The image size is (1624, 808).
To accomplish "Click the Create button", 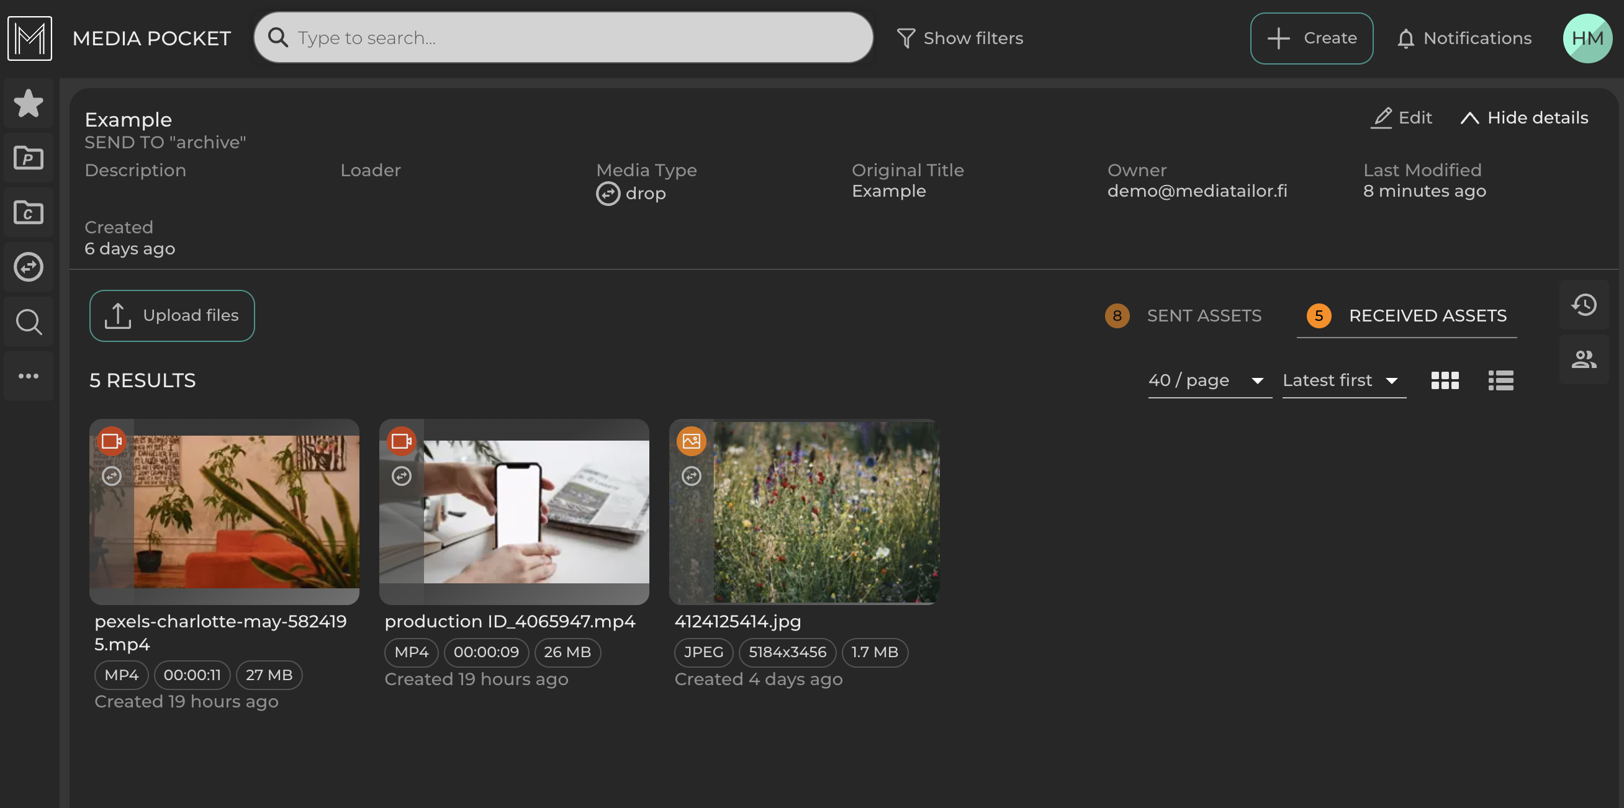I will click(x=1311, y=38).
